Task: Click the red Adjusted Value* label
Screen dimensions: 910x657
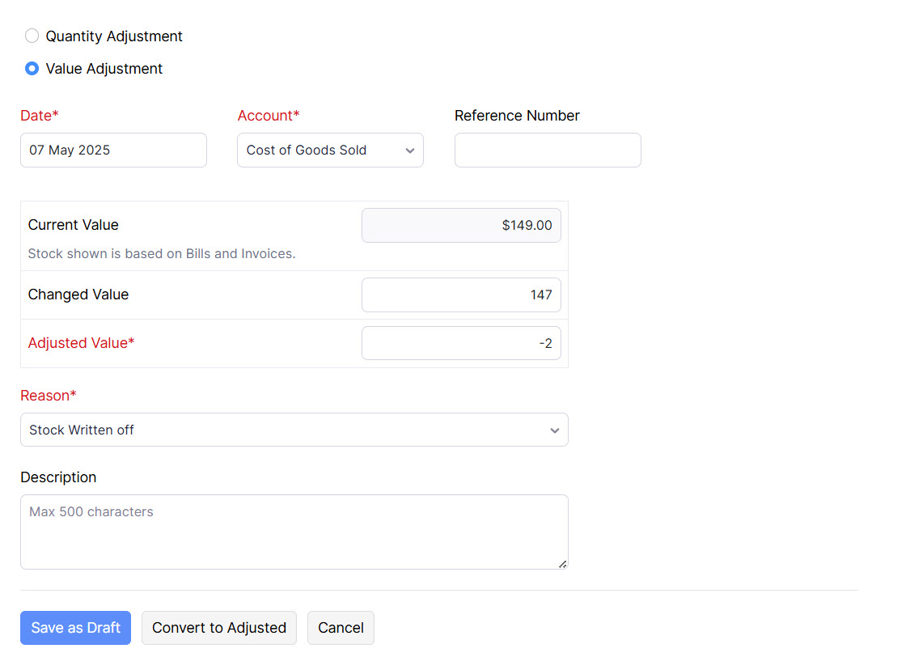Action: (81, 343)
